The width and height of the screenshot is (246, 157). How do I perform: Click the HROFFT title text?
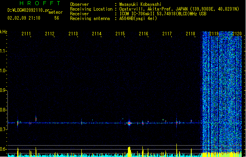[40, 3]
